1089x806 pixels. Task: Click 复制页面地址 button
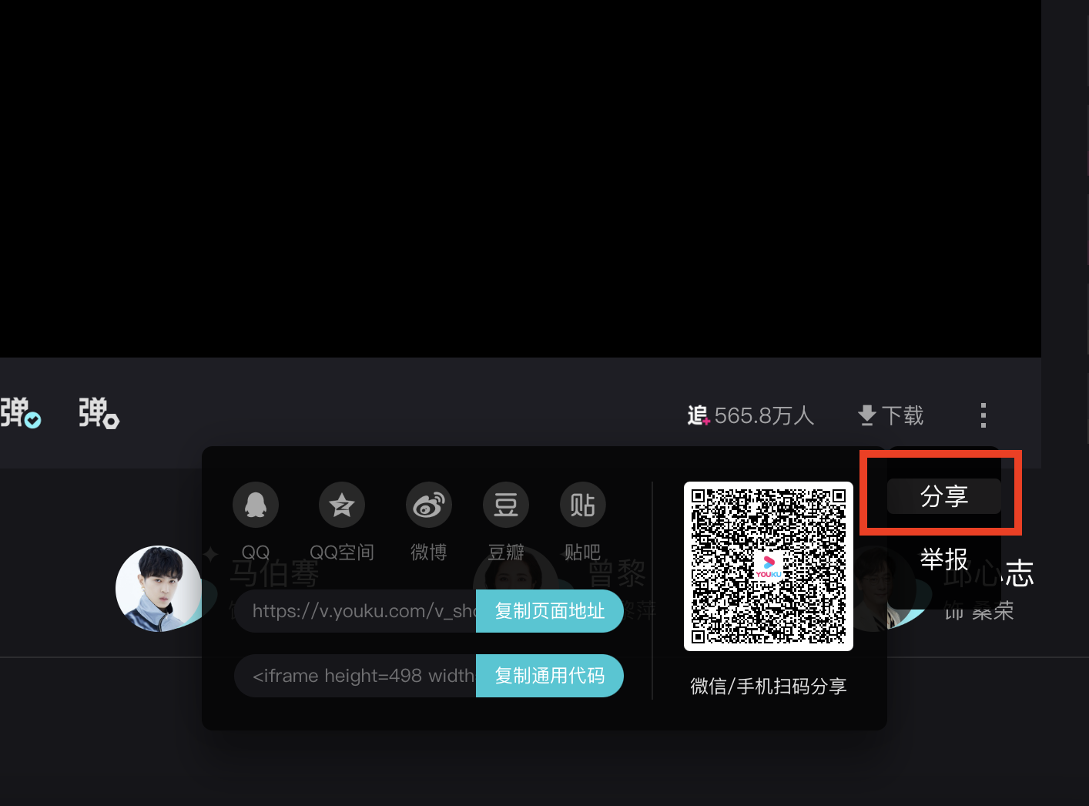(x=550, y=611)
